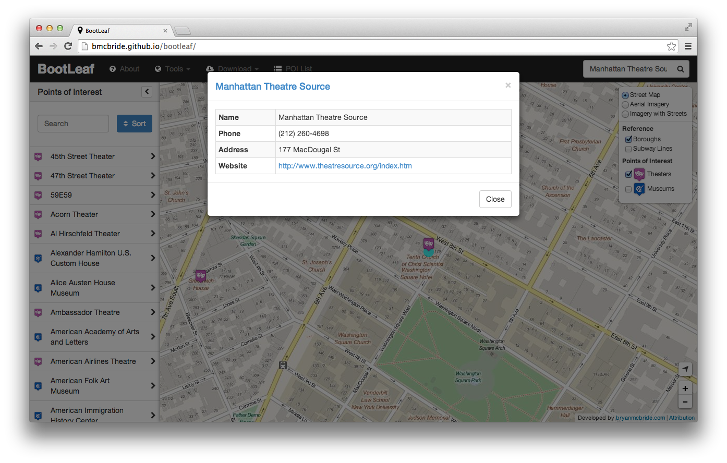The width and height of the screenshot is (727, 463).
Task: Click the magnifier icon in navbar search
Action: (681, 69)
